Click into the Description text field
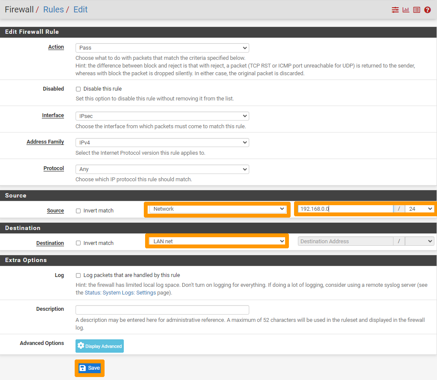This screenshot has height=380, width=437. [162, 310]
